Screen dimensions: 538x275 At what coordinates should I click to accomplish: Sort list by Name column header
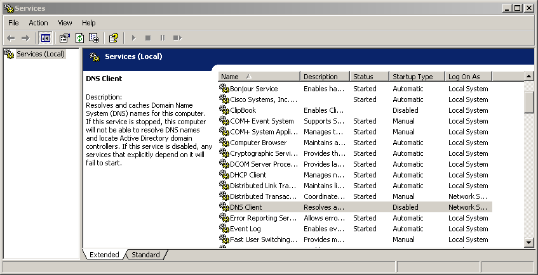[259, 77]
